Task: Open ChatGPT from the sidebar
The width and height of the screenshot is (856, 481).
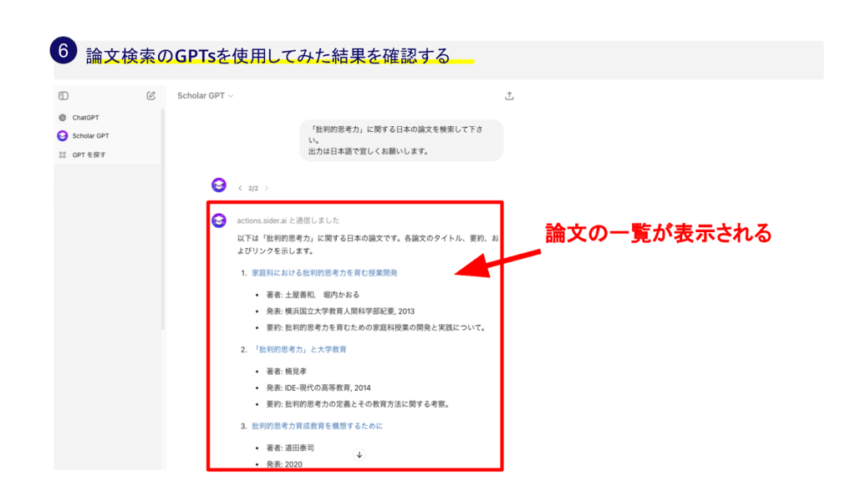Action: tap(84, 118)
